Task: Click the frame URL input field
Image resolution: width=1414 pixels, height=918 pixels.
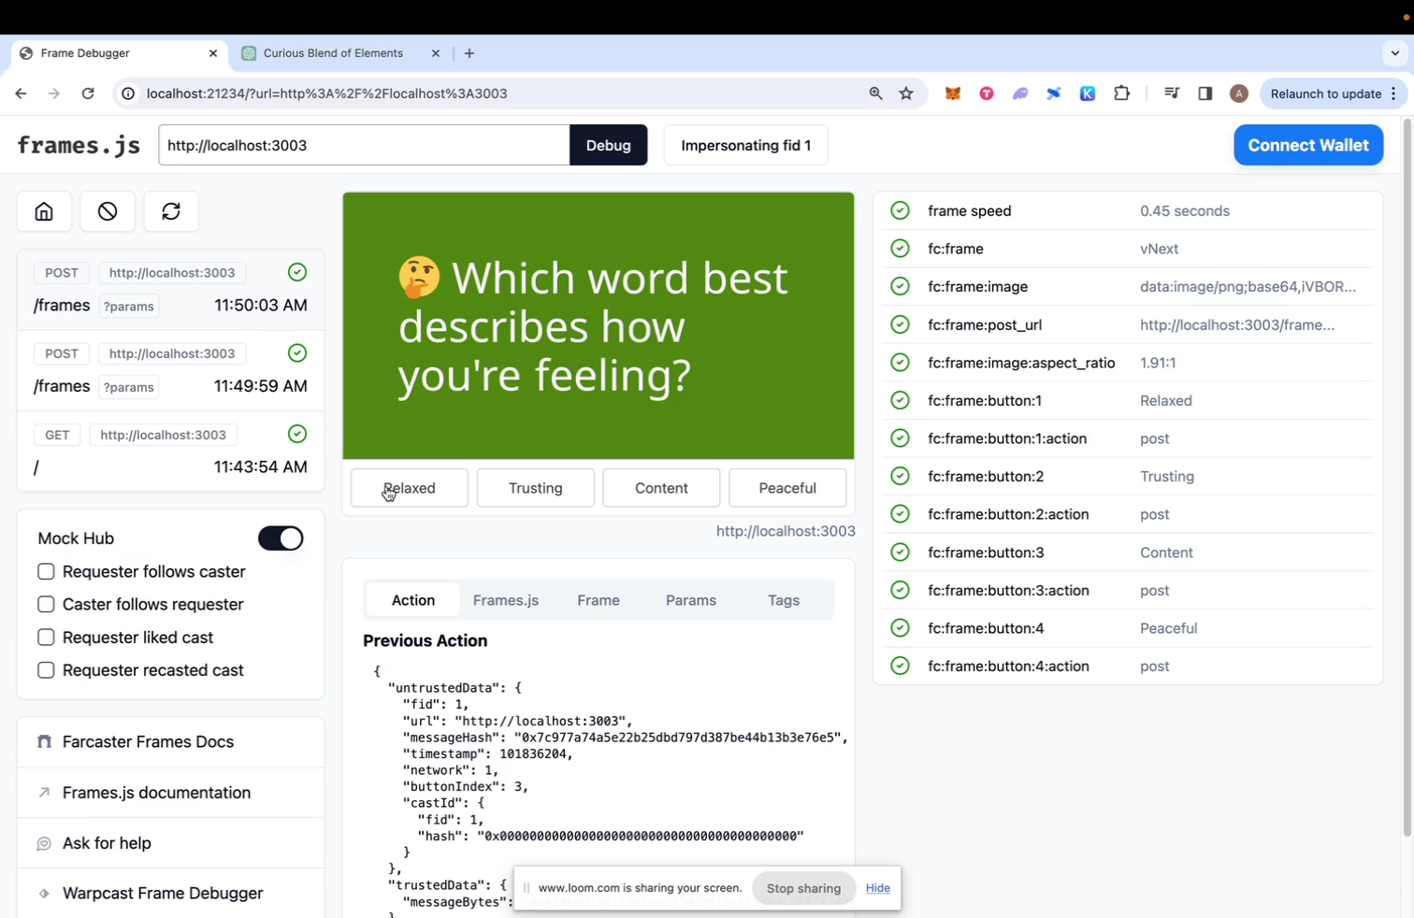Action: pos(364,145)
